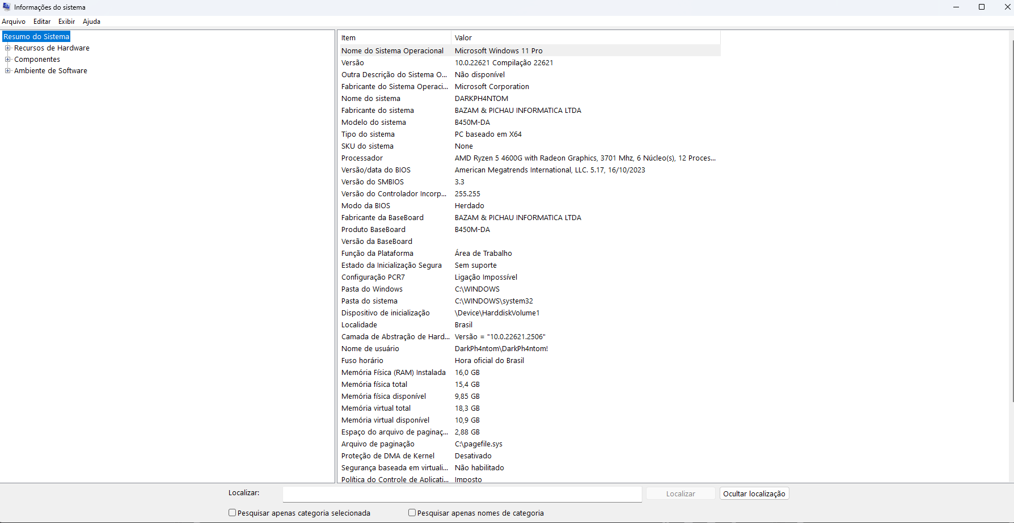Open the Exibir menu

(67, 22)
